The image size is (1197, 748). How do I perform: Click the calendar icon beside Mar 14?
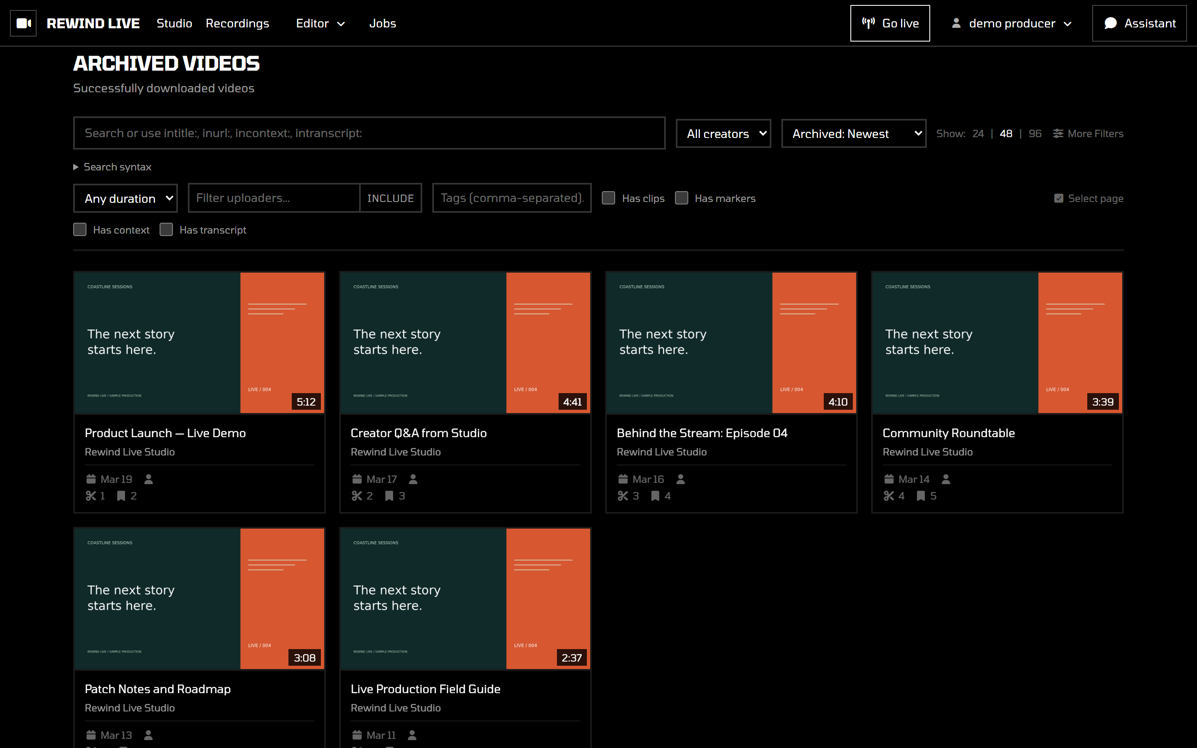tap(889, 480)
